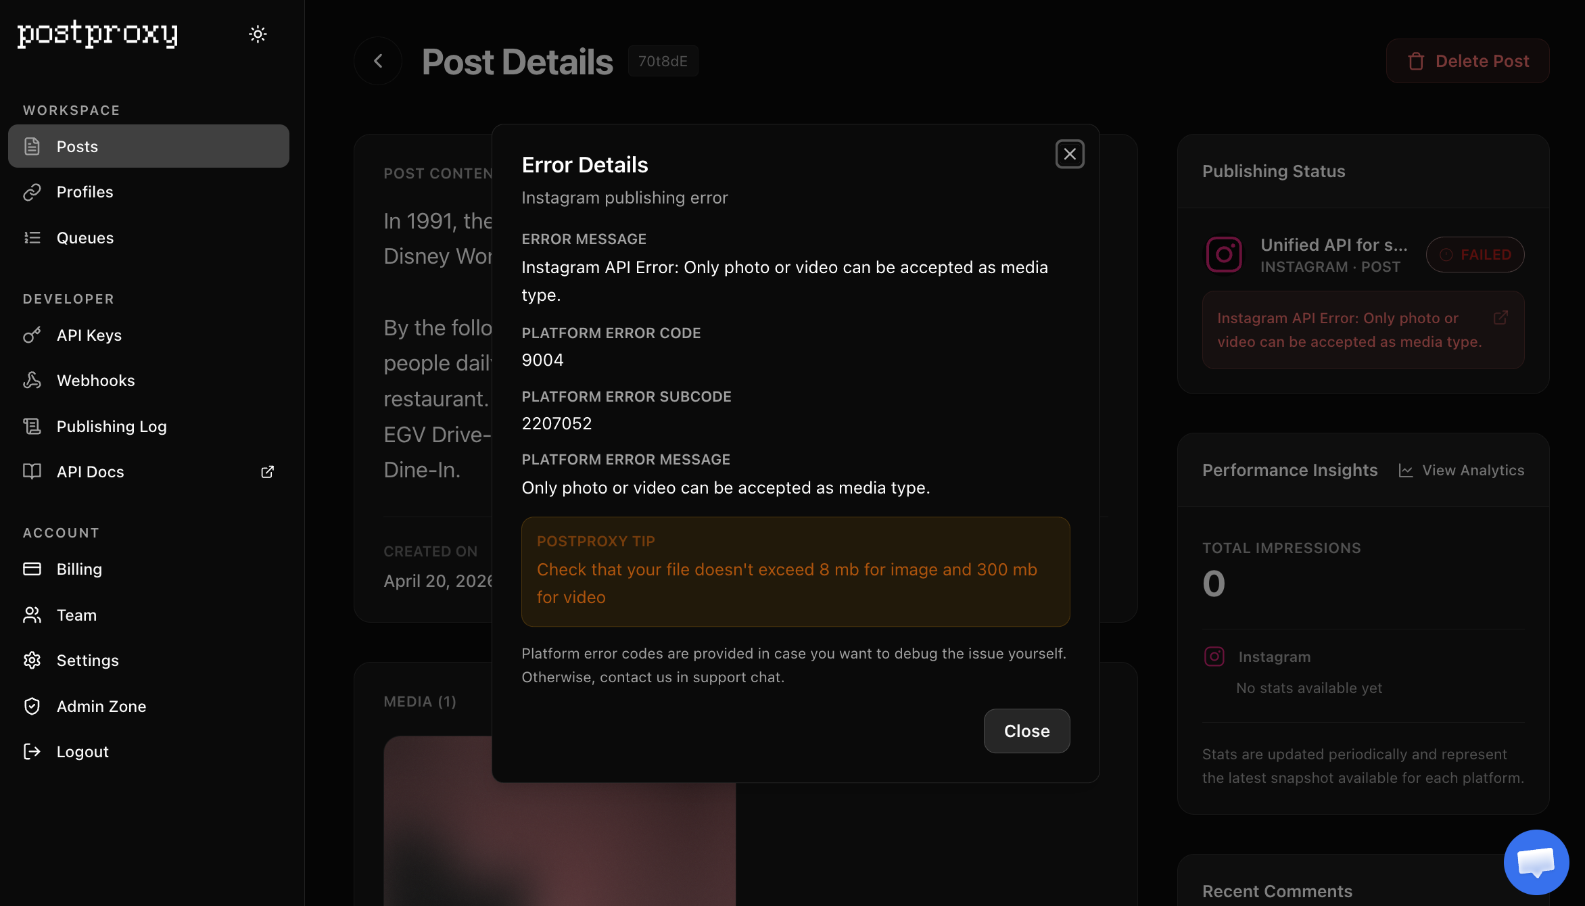
Task: Click the Instagram logo in Publishing Status
Action: 1224,255
